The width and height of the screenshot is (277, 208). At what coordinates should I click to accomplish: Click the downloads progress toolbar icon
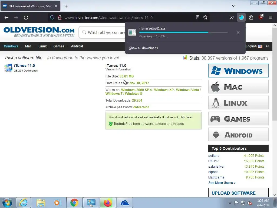[241, 17]
